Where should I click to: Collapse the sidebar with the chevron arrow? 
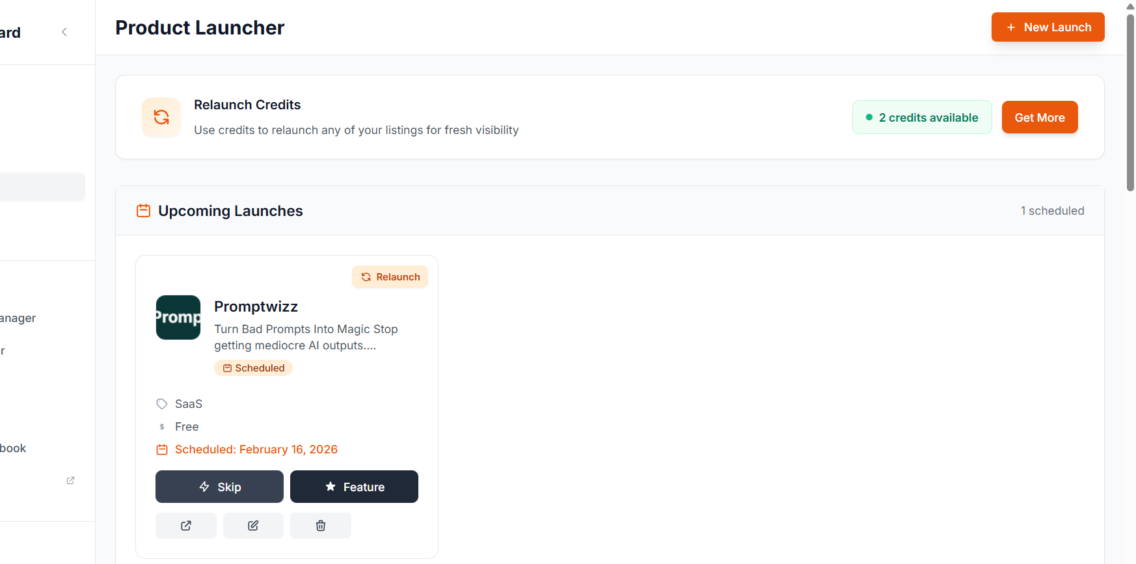tap(64, 32)
